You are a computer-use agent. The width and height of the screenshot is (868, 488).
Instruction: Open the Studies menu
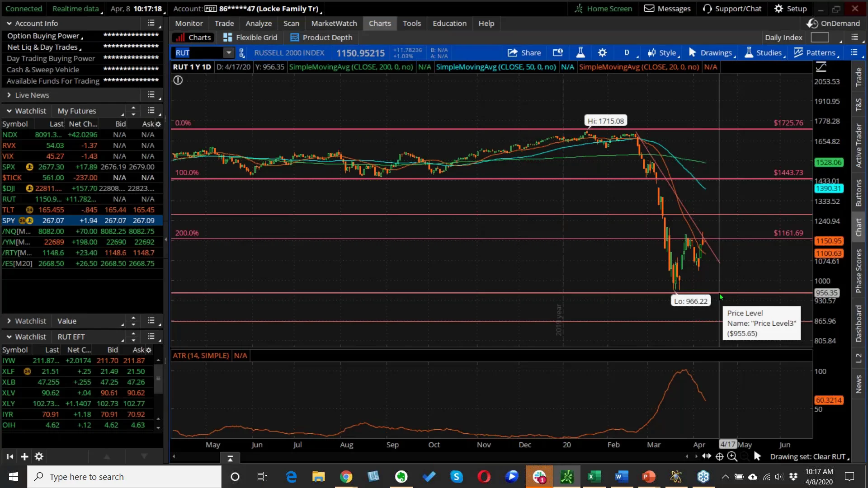(x=764, y=53)
